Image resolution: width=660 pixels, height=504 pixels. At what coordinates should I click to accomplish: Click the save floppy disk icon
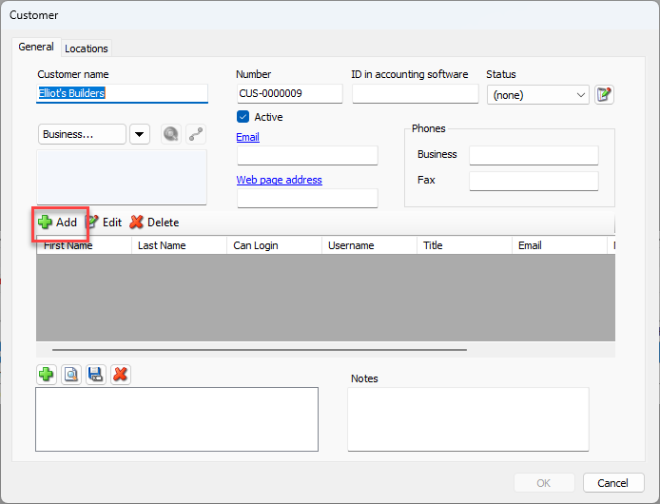96,375
